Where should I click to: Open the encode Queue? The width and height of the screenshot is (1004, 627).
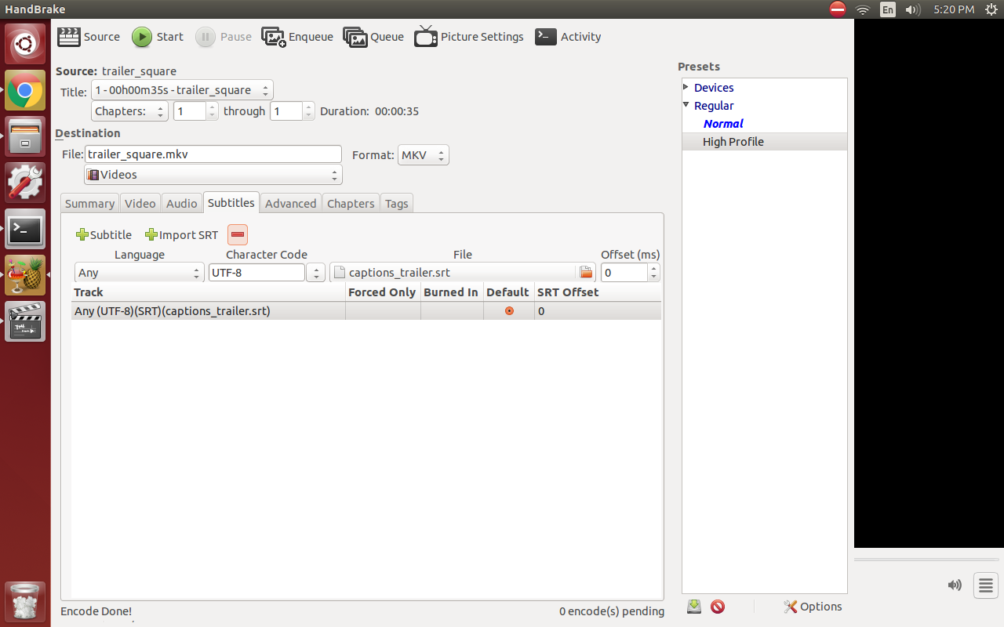click(373, 36)
